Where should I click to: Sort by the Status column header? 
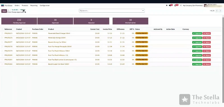click(x=137, y=29)
